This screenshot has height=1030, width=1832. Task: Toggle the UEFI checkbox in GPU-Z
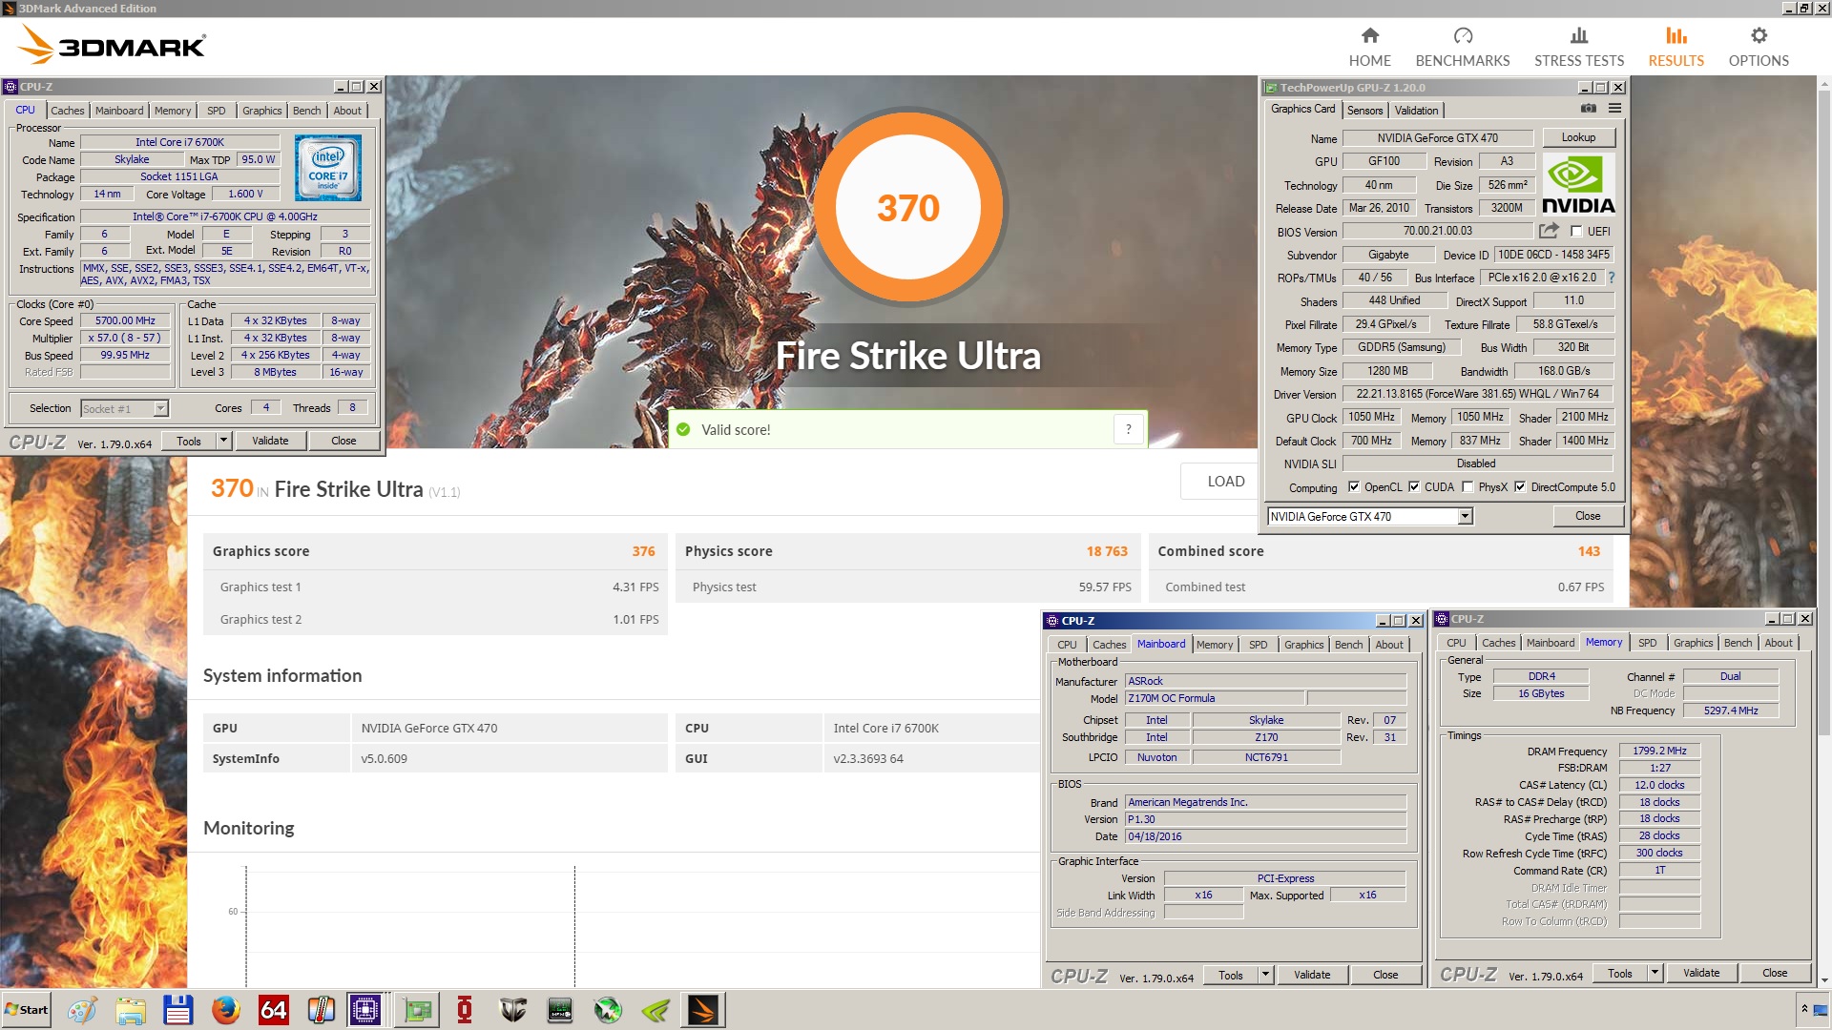(1576, 231)
